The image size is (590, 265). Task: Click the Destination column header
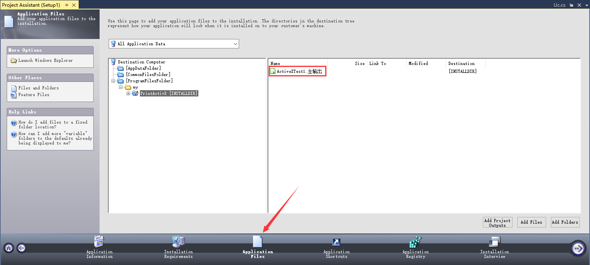pos(466,63)
